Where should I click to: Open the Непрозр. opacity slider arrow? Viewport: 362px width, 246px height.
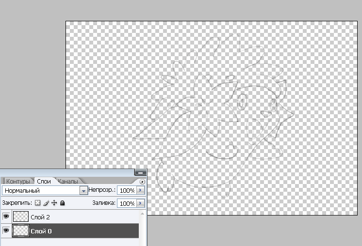[x=140, y=190]
